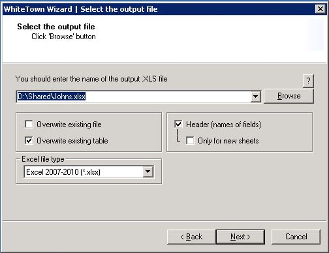This screenshot has width=329, height=253.
Task: Close the WhiteTown Wizard with the X
Action: click(320, 9)
